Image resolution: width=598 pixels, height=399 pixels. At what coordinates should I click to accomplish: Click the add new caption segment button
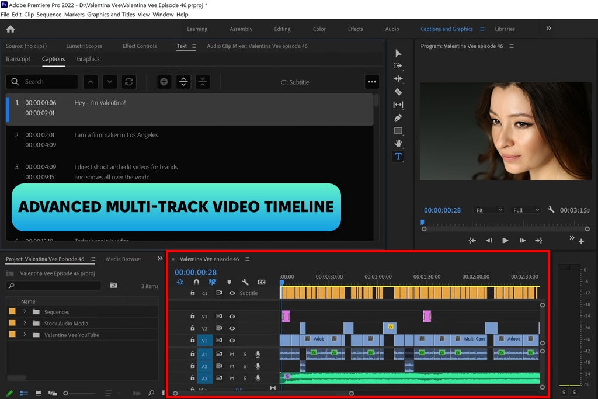pyautogui.click(x=164, y=82)
